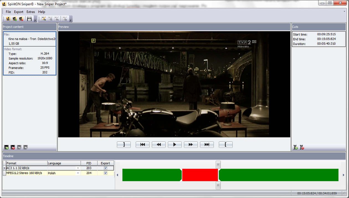The height and width of the screenshot is (198, 349).
Task: Click the video preview frame
Action: (174, 84)
